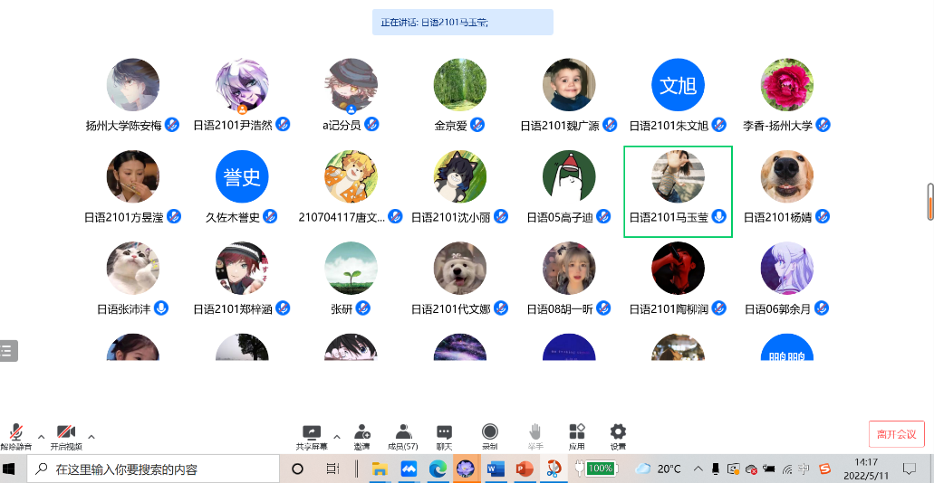Image resolution: width=934 pixels, height=483 pixels.
Task: Click the vertical scrollbar on the right edge
Action: tap(929, 201)
